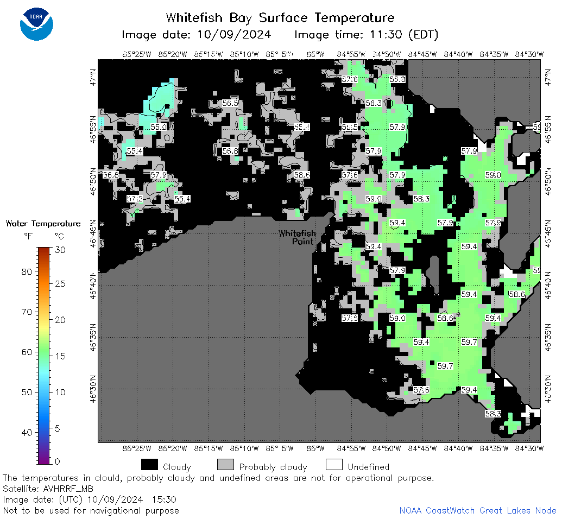Click the 47°N label on left axis
The width and height of the screenshot is (562, 519).
93,78
